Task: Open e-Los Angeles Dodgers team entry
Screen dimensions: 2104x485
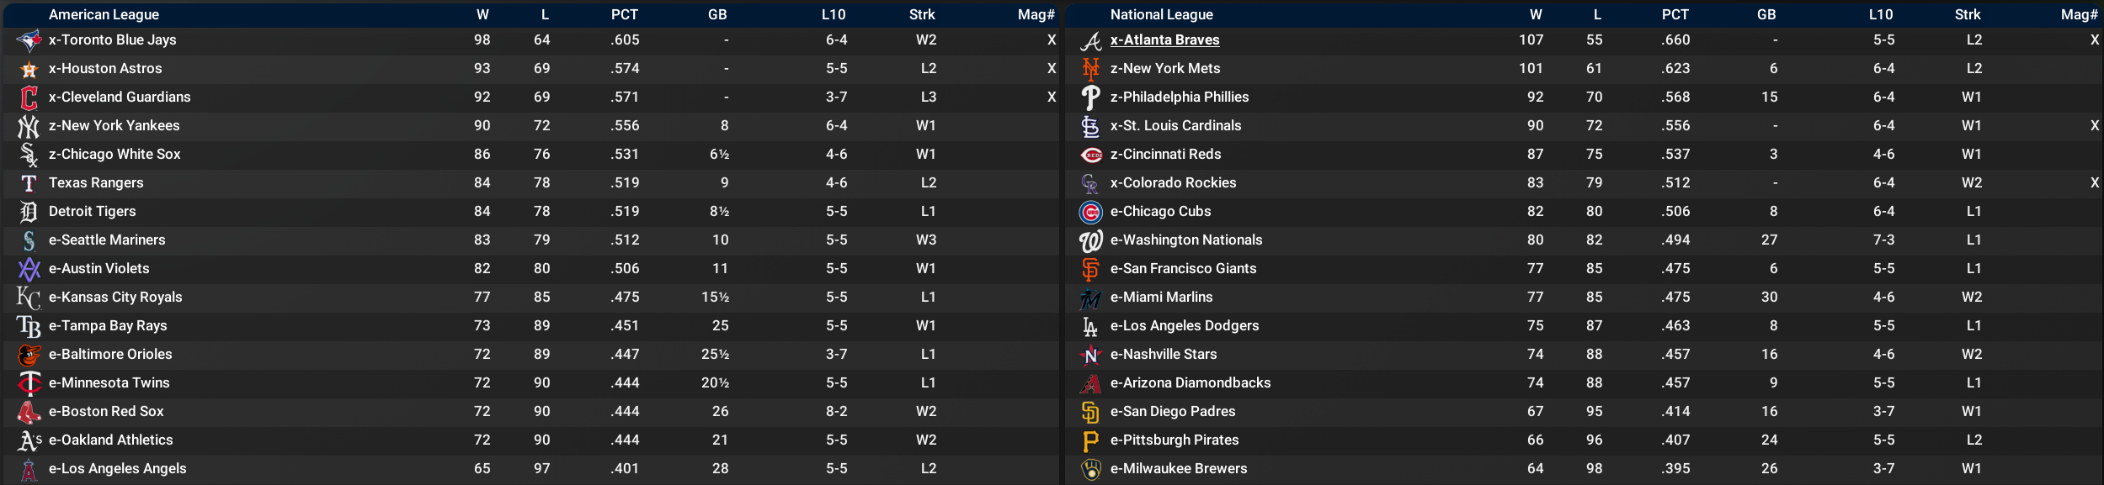Action: tap(1185, 326)
